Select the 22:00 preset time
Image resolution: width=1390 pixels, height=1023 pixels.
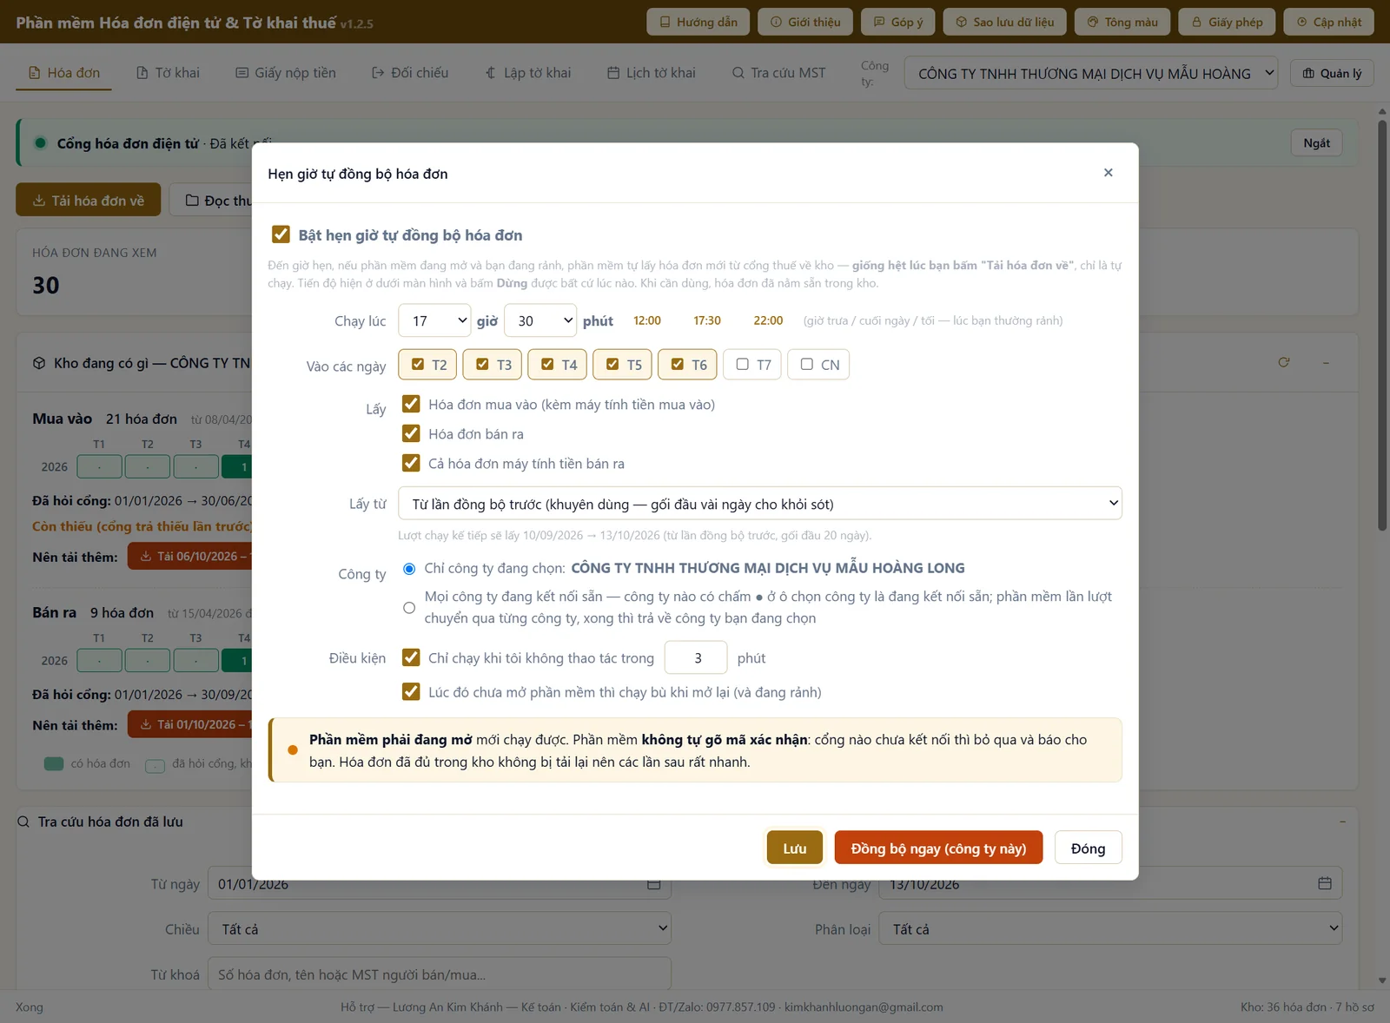(768, 320)
